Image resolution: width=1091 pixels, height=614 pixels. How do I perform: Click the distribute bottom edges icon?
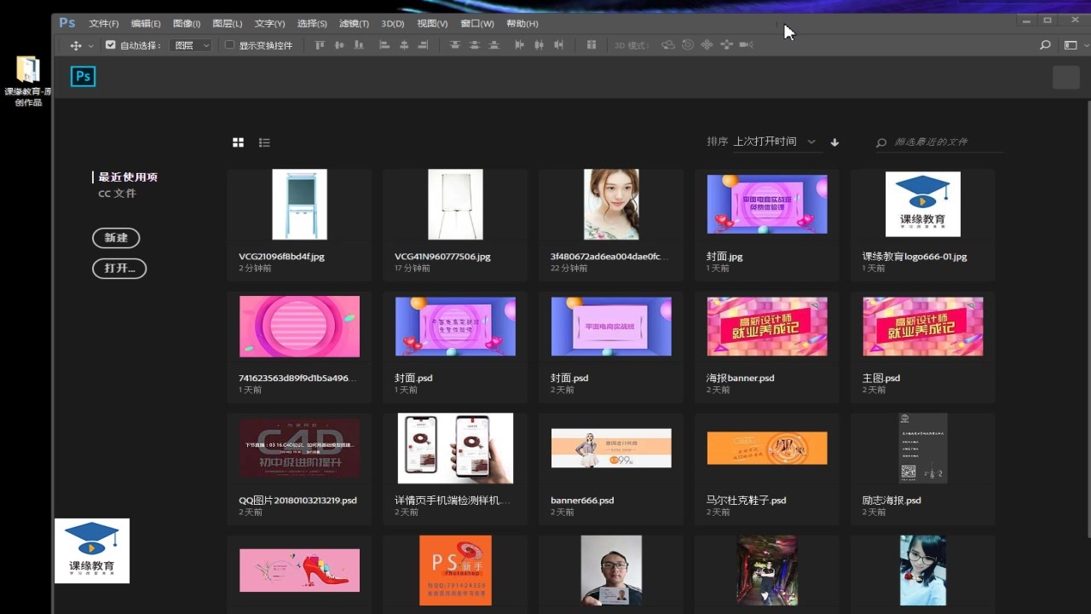(x=494, y=45)
